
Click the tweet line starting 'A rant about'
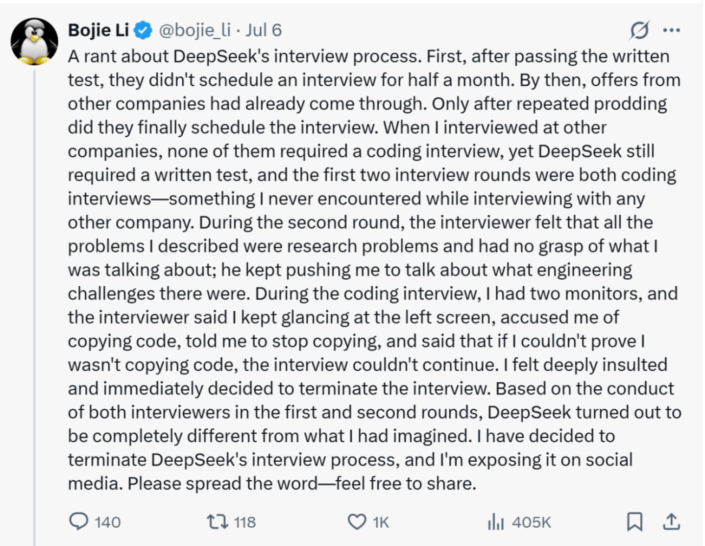coord(368,56)
